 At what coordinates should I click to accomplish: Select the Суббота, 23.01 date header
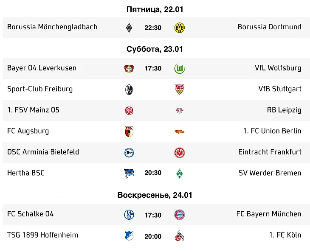pyautogui.click(x=155, y=49)
